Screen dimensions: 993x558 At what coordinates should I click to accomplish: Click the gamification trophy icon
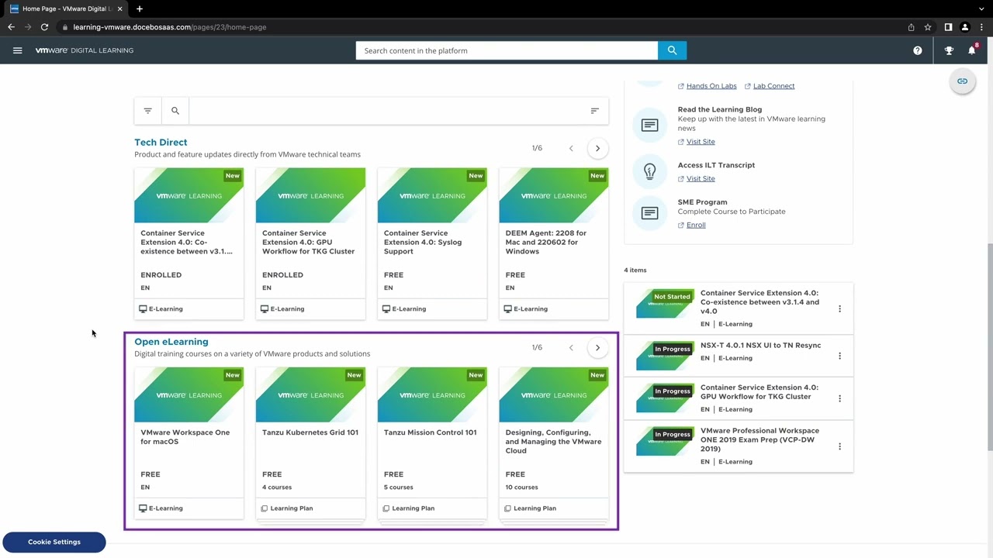pos(948,50)
